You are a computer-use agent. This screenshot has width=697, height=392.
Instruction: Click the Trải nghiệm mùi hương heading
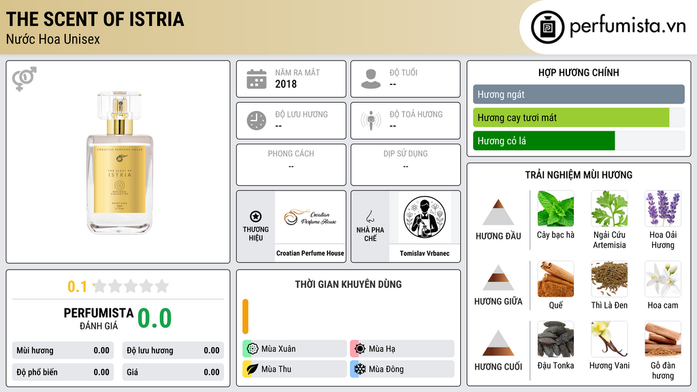click(x=579, y=175)
